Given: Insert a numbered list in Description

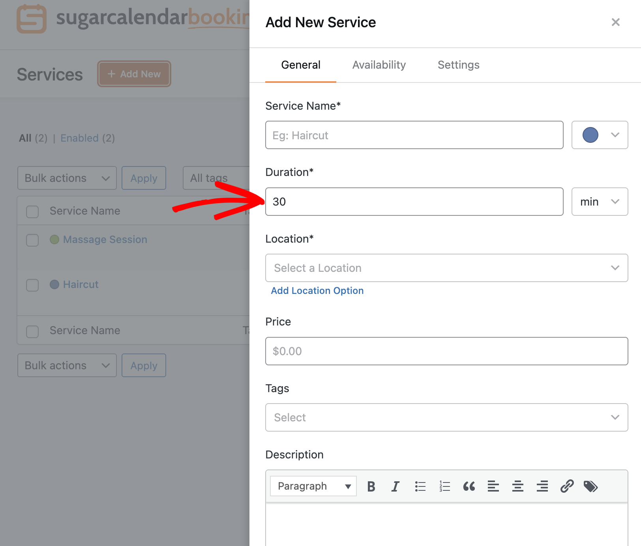Looking at the screenshot, I should (x=444, y=486).
